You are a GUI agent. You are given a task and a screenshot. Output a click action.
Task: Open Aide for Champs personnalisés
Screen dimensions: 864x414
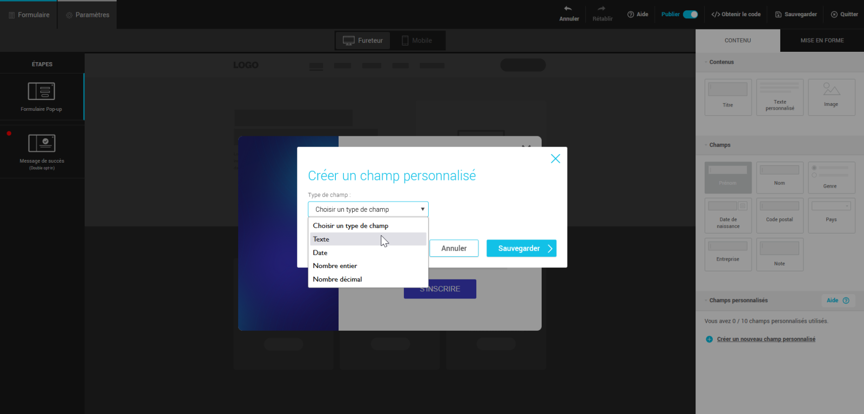point(838,301)
